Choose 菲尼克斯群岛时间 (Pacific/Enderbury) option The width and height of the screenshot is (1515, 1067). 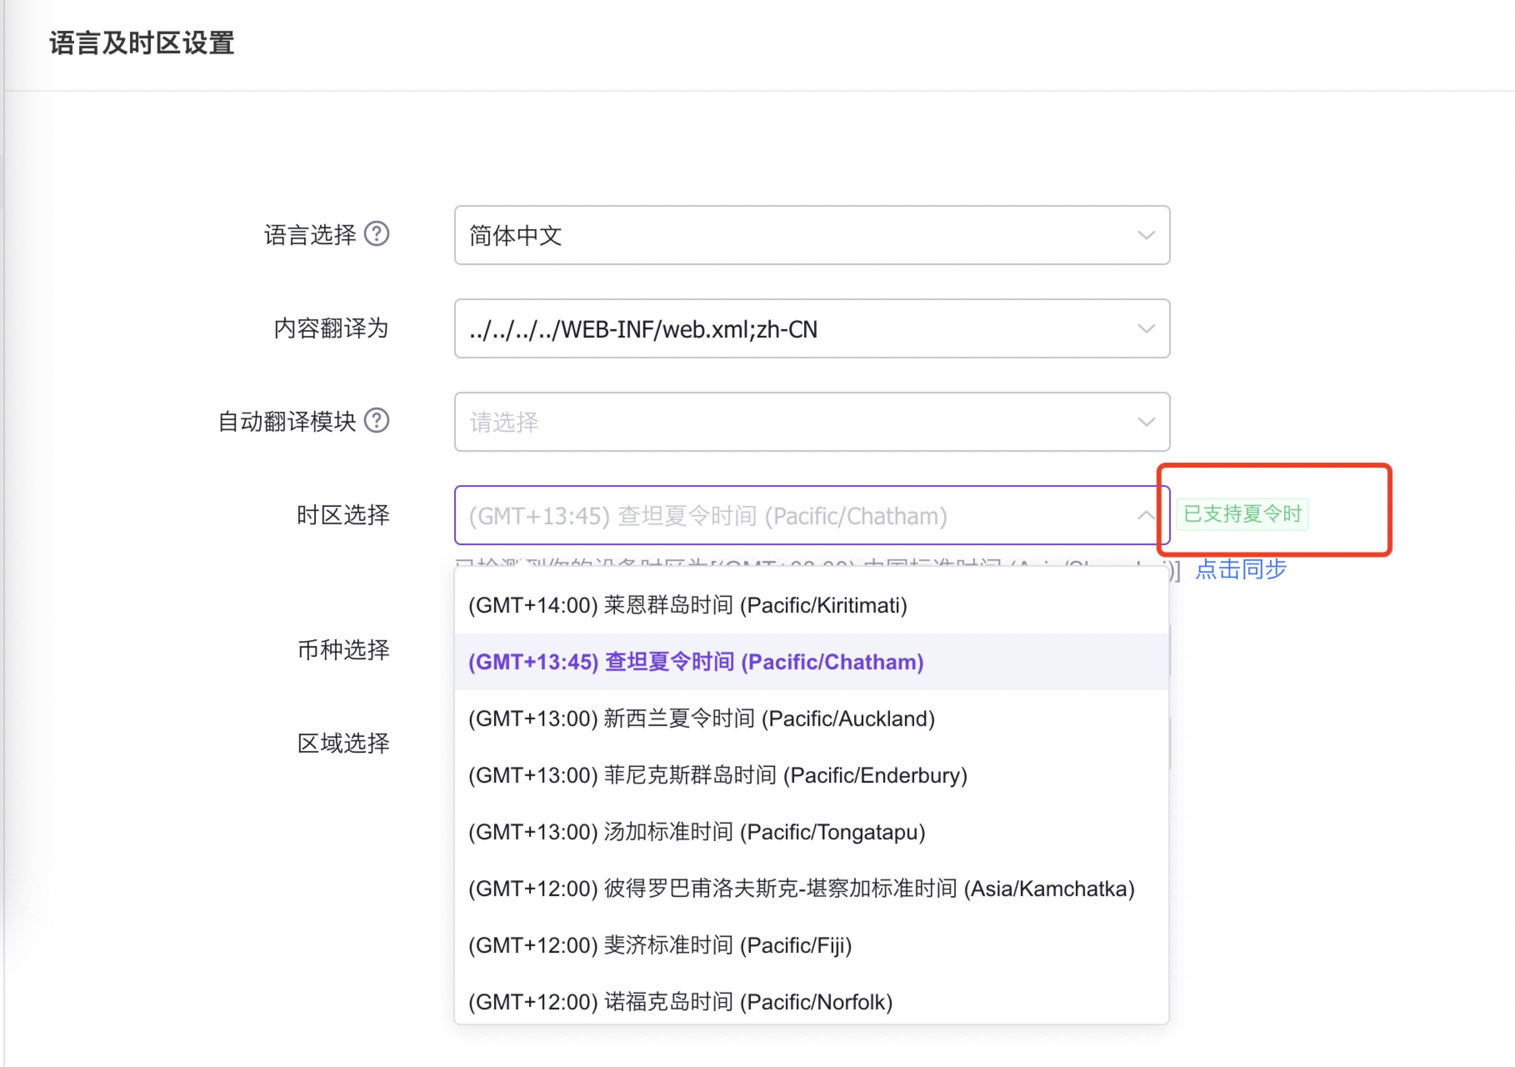(812, 775)
